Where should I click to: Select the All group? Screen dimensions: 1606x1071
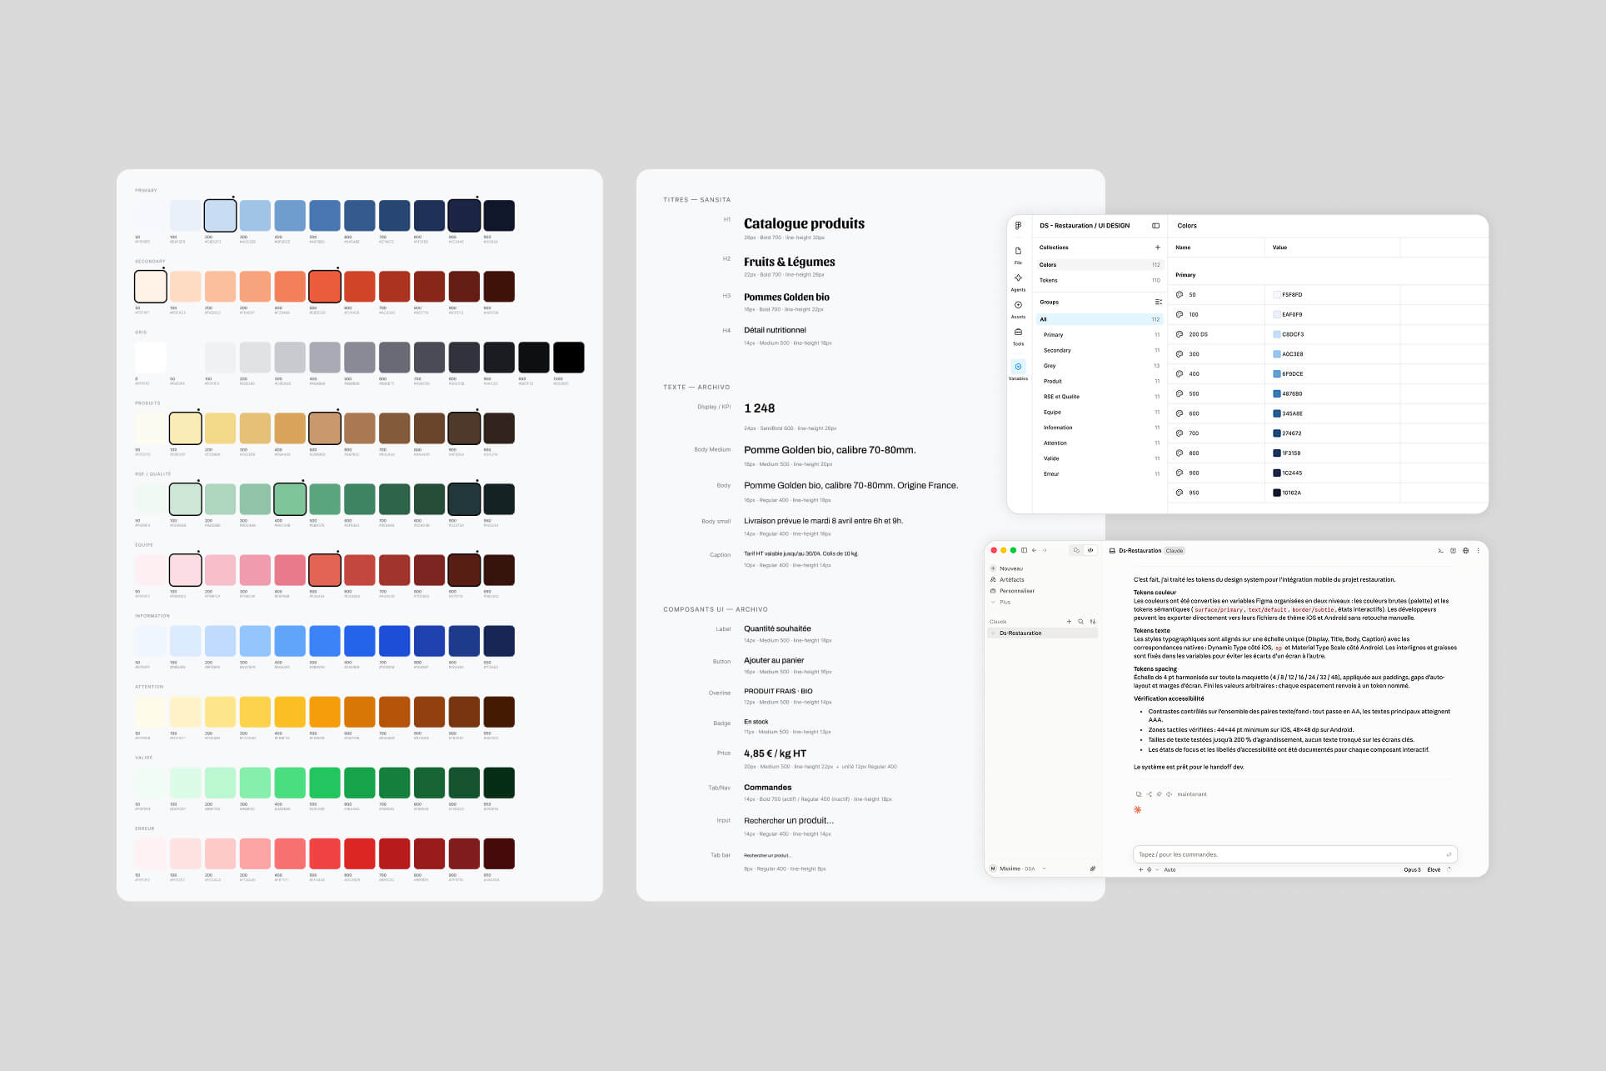click(x=1100, y=319)
